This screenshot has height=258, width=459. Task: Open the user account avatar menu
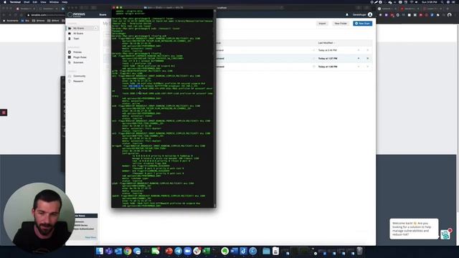pyautogui.click(x=370, y=14)
